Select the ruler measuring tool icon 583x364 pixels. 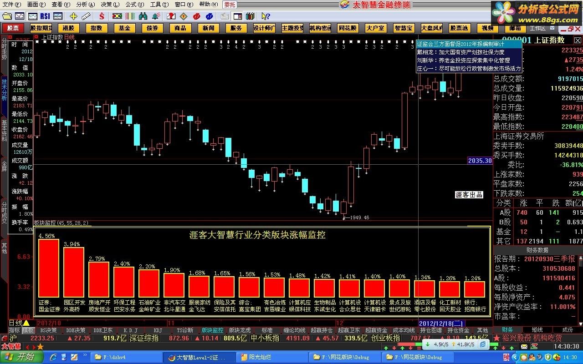[x=86, y=16]
